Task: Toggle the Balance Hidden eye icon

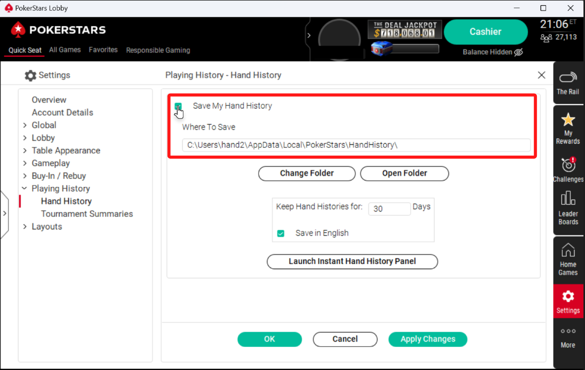Action: point(518,52)
